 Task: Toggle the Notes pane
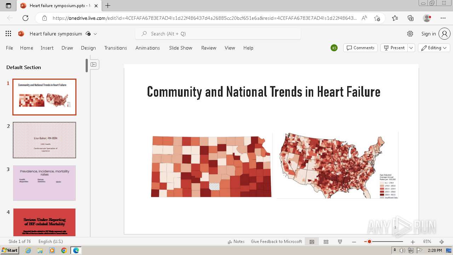coord(236,242)
